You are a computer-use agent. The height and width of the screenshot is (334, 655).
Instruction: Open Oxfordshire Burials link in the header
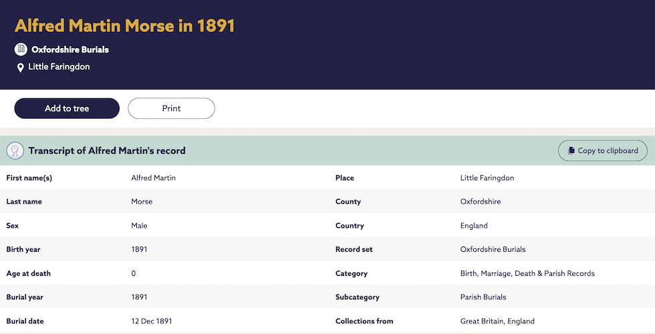click(70, 49)
